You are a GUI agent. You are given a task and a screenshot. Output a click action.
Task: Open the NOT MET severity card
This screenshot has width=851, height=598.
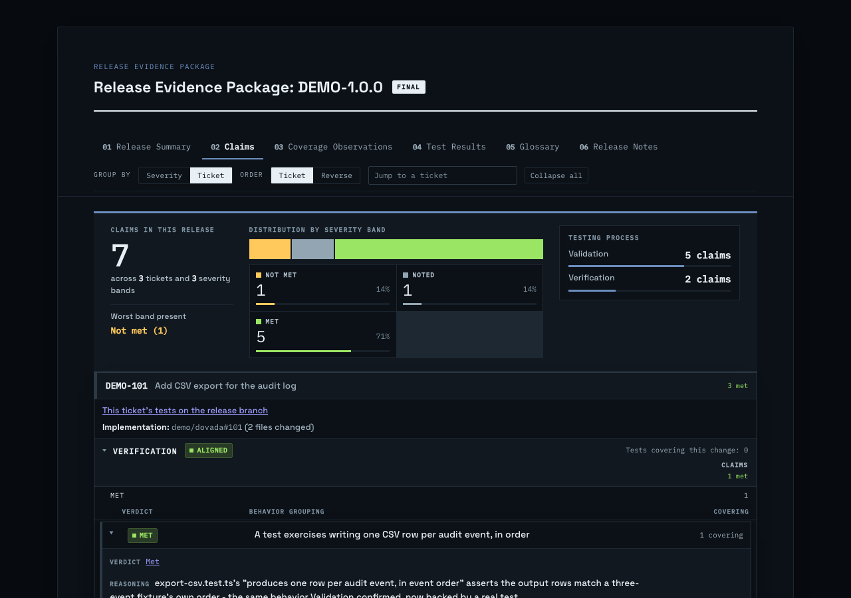(x=323, y=288)
